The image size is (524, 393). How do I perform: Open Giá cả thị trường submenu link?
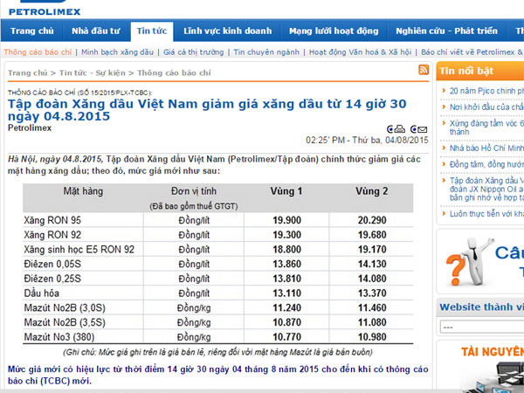[x=195, y=52]
